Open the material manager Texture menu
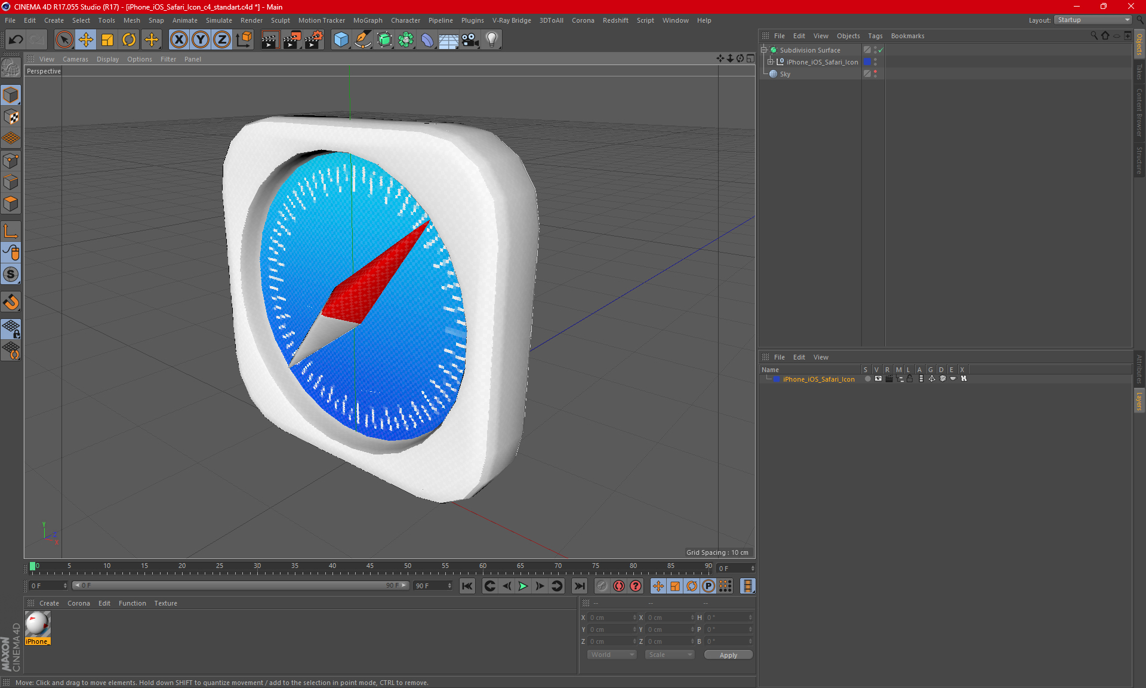 click(165, 603)
